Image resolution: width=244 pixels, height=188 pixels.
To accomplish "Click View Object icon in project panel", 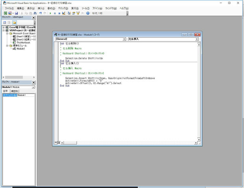I will (x=9, y=22).
